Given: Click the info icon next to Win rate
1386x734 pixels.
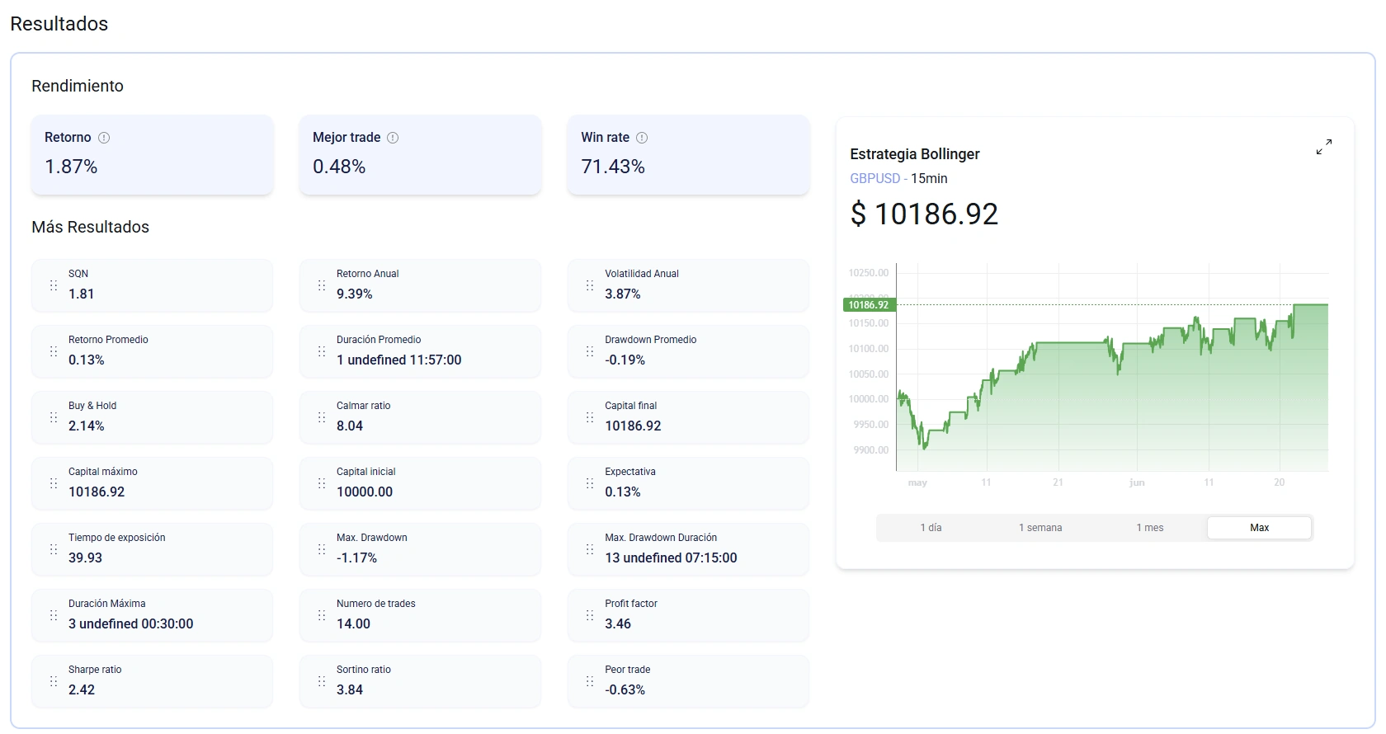Looking at the screenshot, I should pos(642,138).
